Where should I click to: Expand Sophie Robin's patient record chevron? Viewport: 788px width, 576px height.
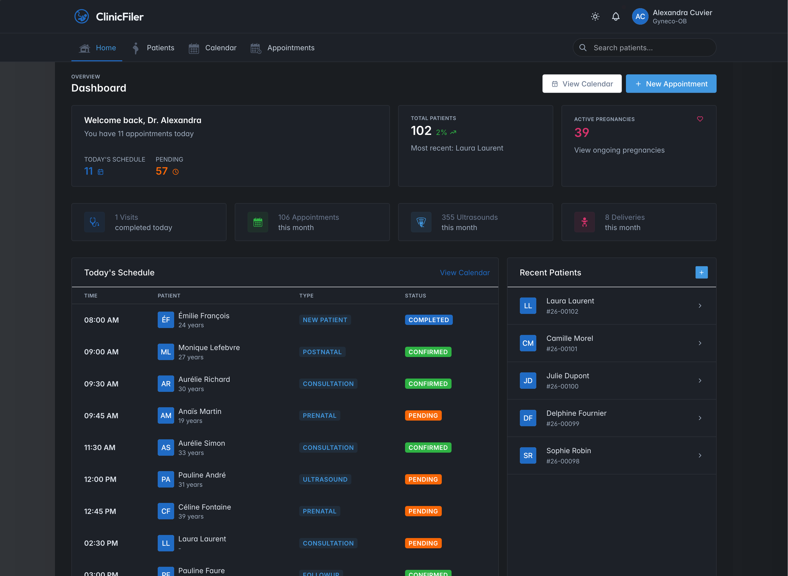tap(700, 455)
